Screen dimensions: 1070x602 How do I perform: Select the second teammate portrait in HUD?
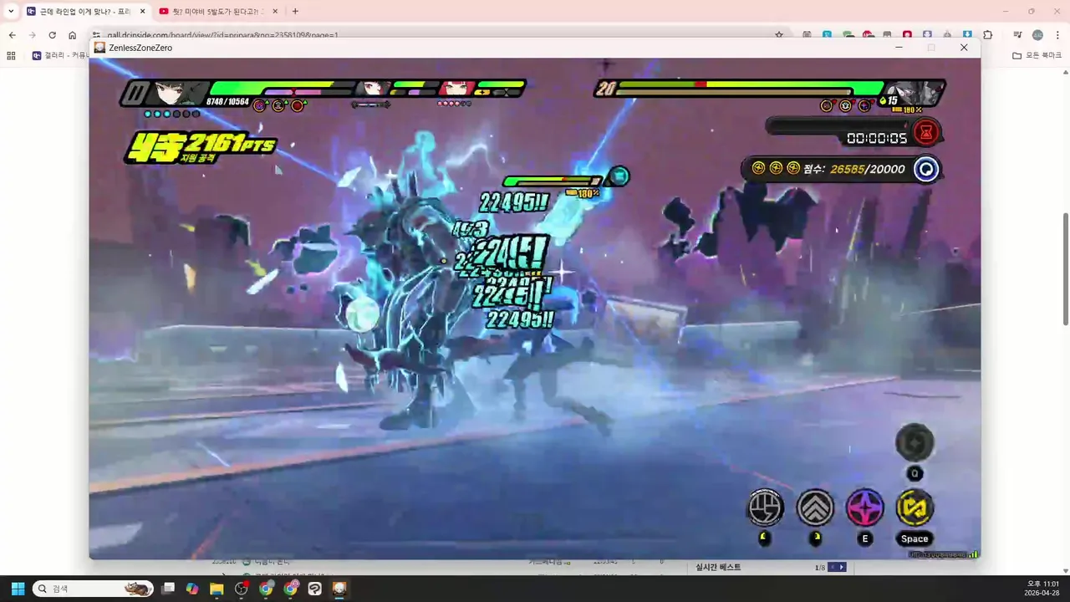[x=374, y=89]
